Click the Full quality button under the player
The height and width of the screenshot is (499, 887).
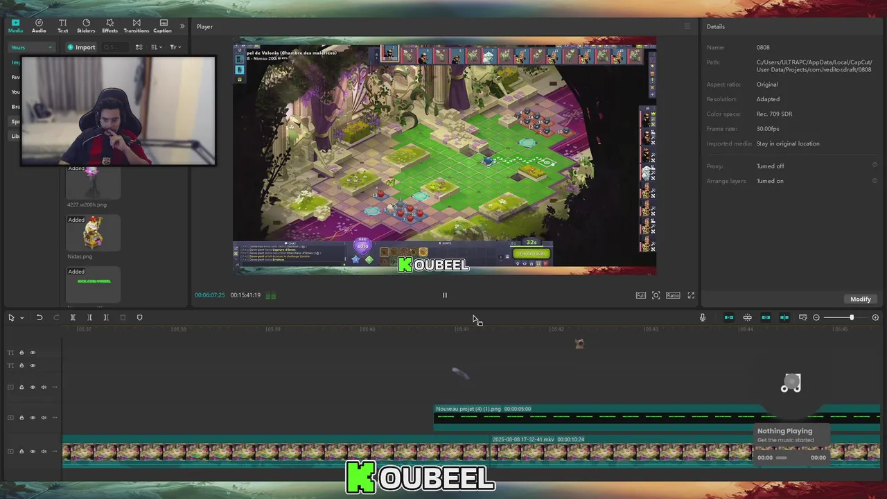[641, 295]
